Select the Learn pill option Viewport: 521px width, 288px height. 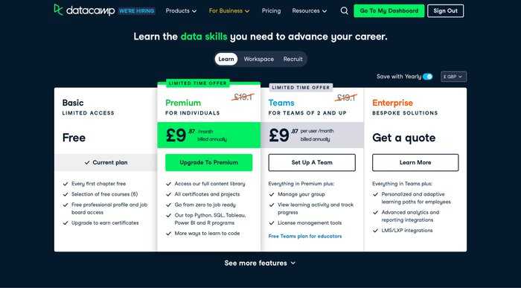[x=226, y=59]
